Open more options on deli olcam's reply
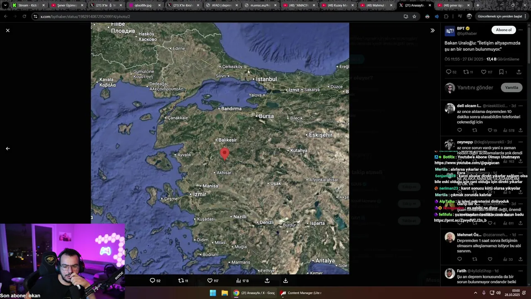This screenshot has height=299, width=531. 521,106
